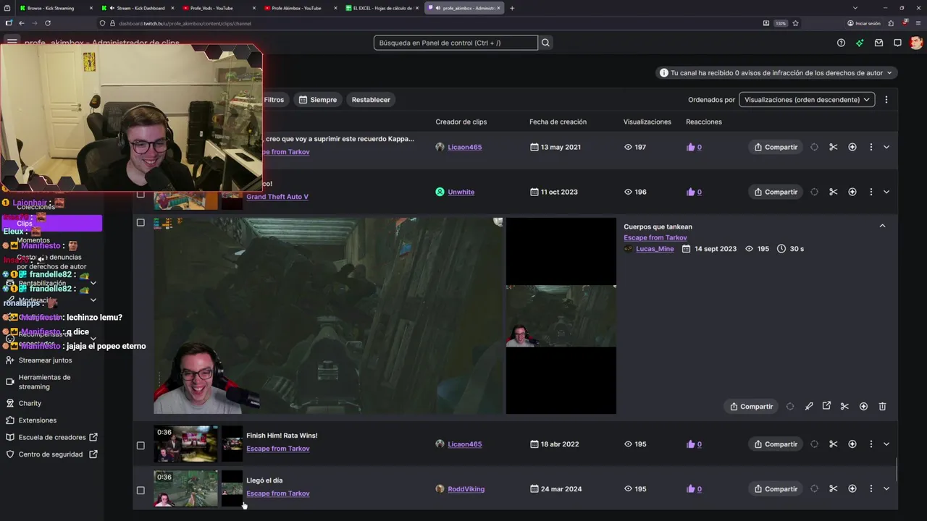The width and height of the screenshot is (927, 521).
Task: Select checkbox for expanded Cuerpos que tankean clip
Action: (x=140, y=223)
